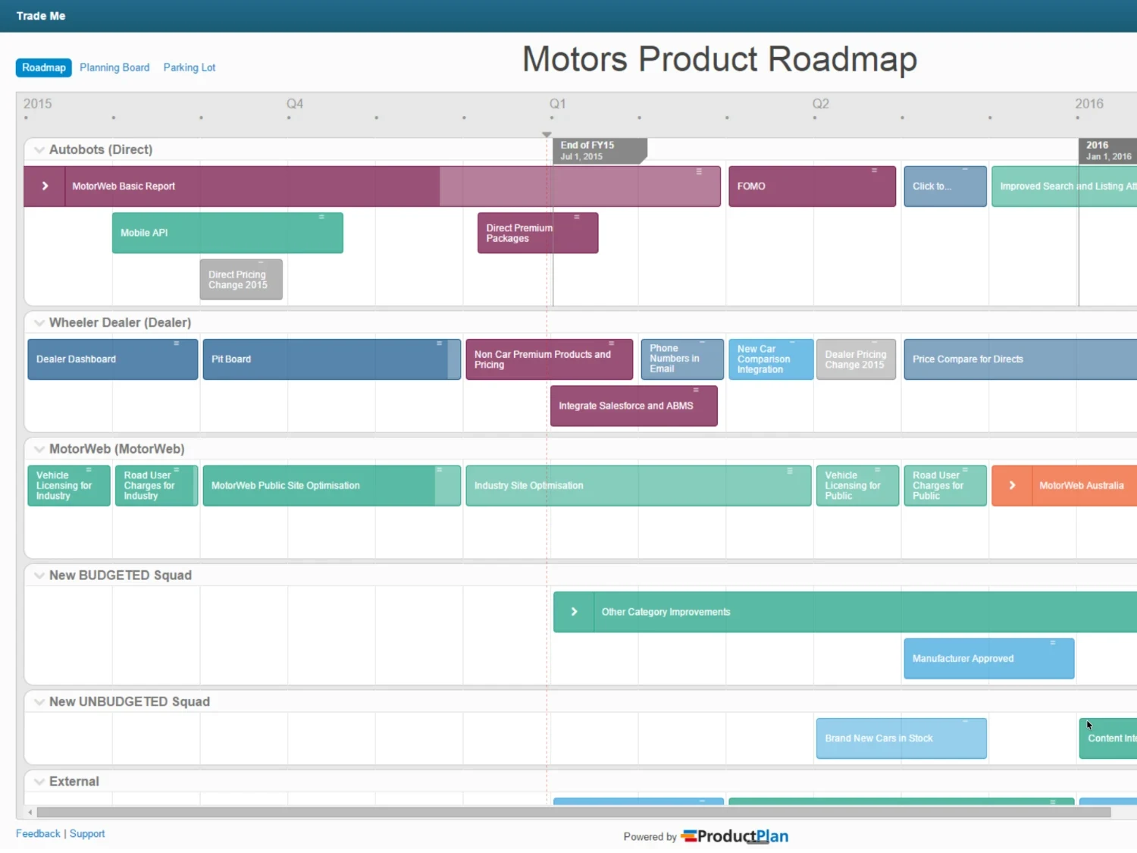Image resolution: width=1137 pixels, height=853 pixels.
Task: Open the Brand New Cars in Stock bar
Action: pos(901,739)
